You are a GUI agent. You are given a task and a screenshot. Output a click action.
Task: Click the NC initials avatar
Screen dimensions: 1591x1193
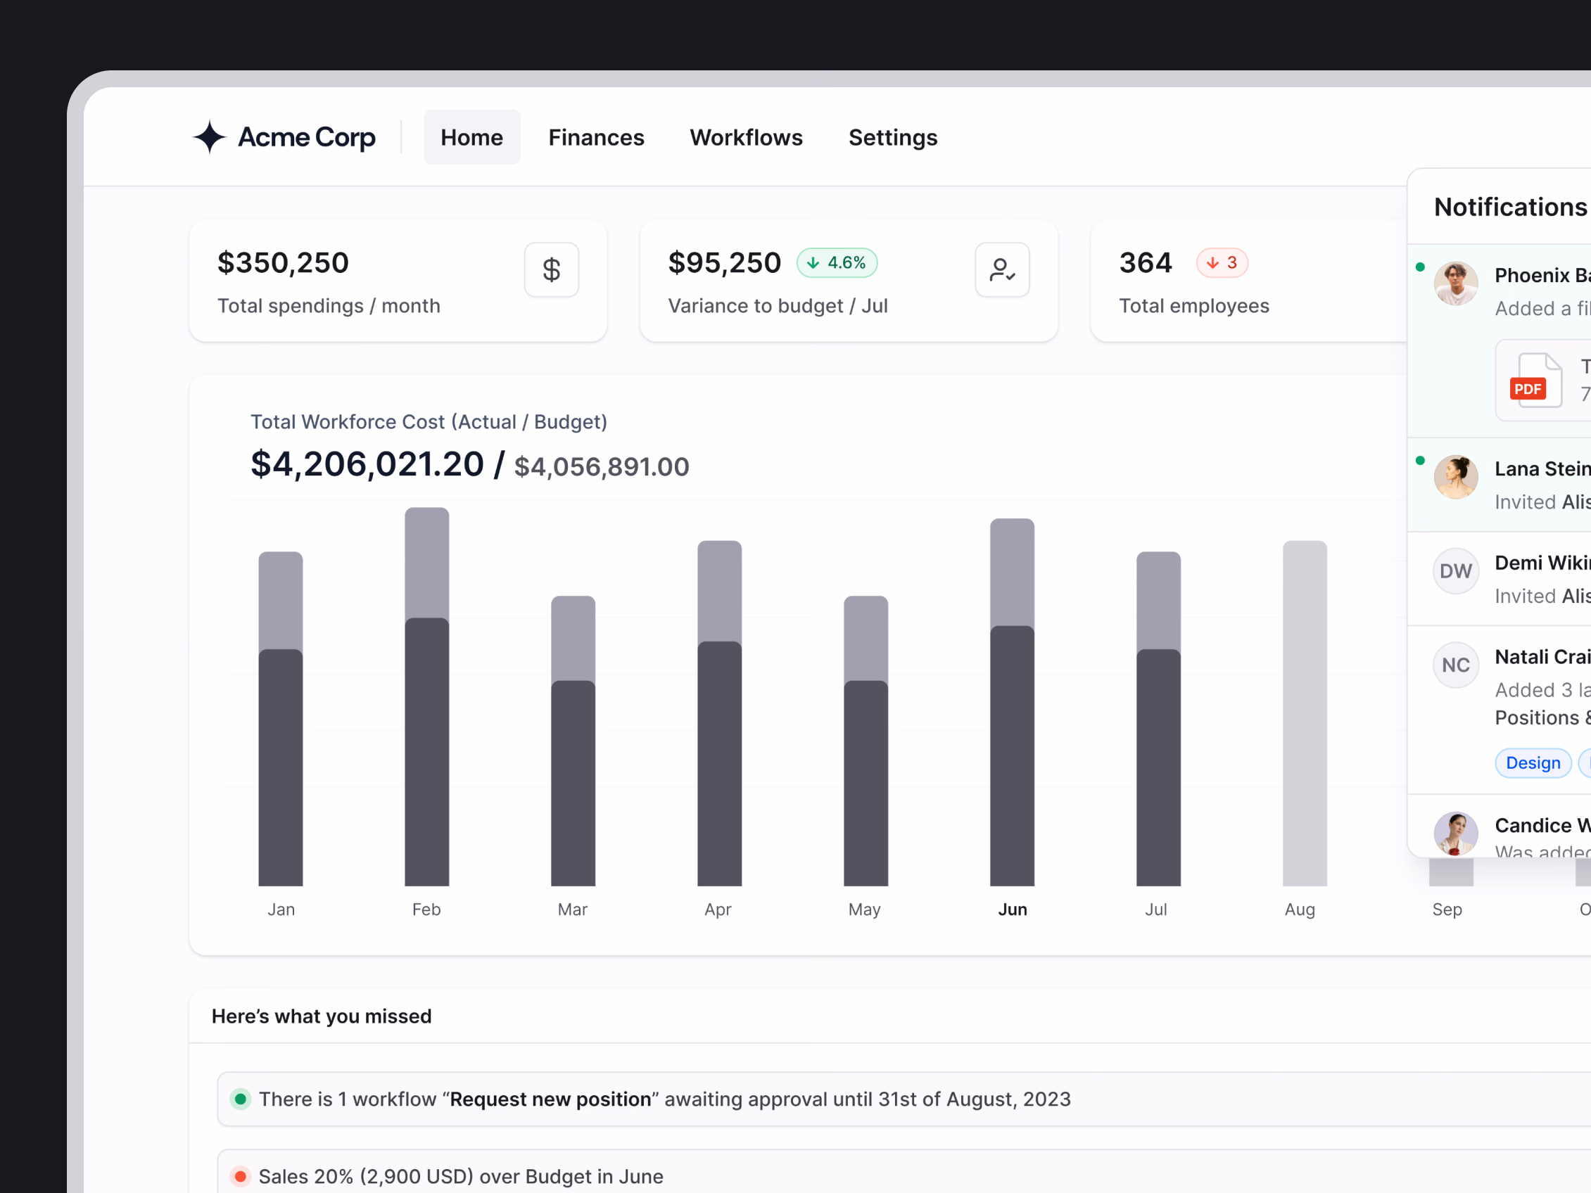pos(1456,665)
